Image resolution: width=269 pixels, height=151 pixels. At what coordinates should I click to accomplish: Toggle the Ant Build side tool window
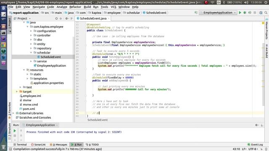pyautogui.click(x=266, y=51)
